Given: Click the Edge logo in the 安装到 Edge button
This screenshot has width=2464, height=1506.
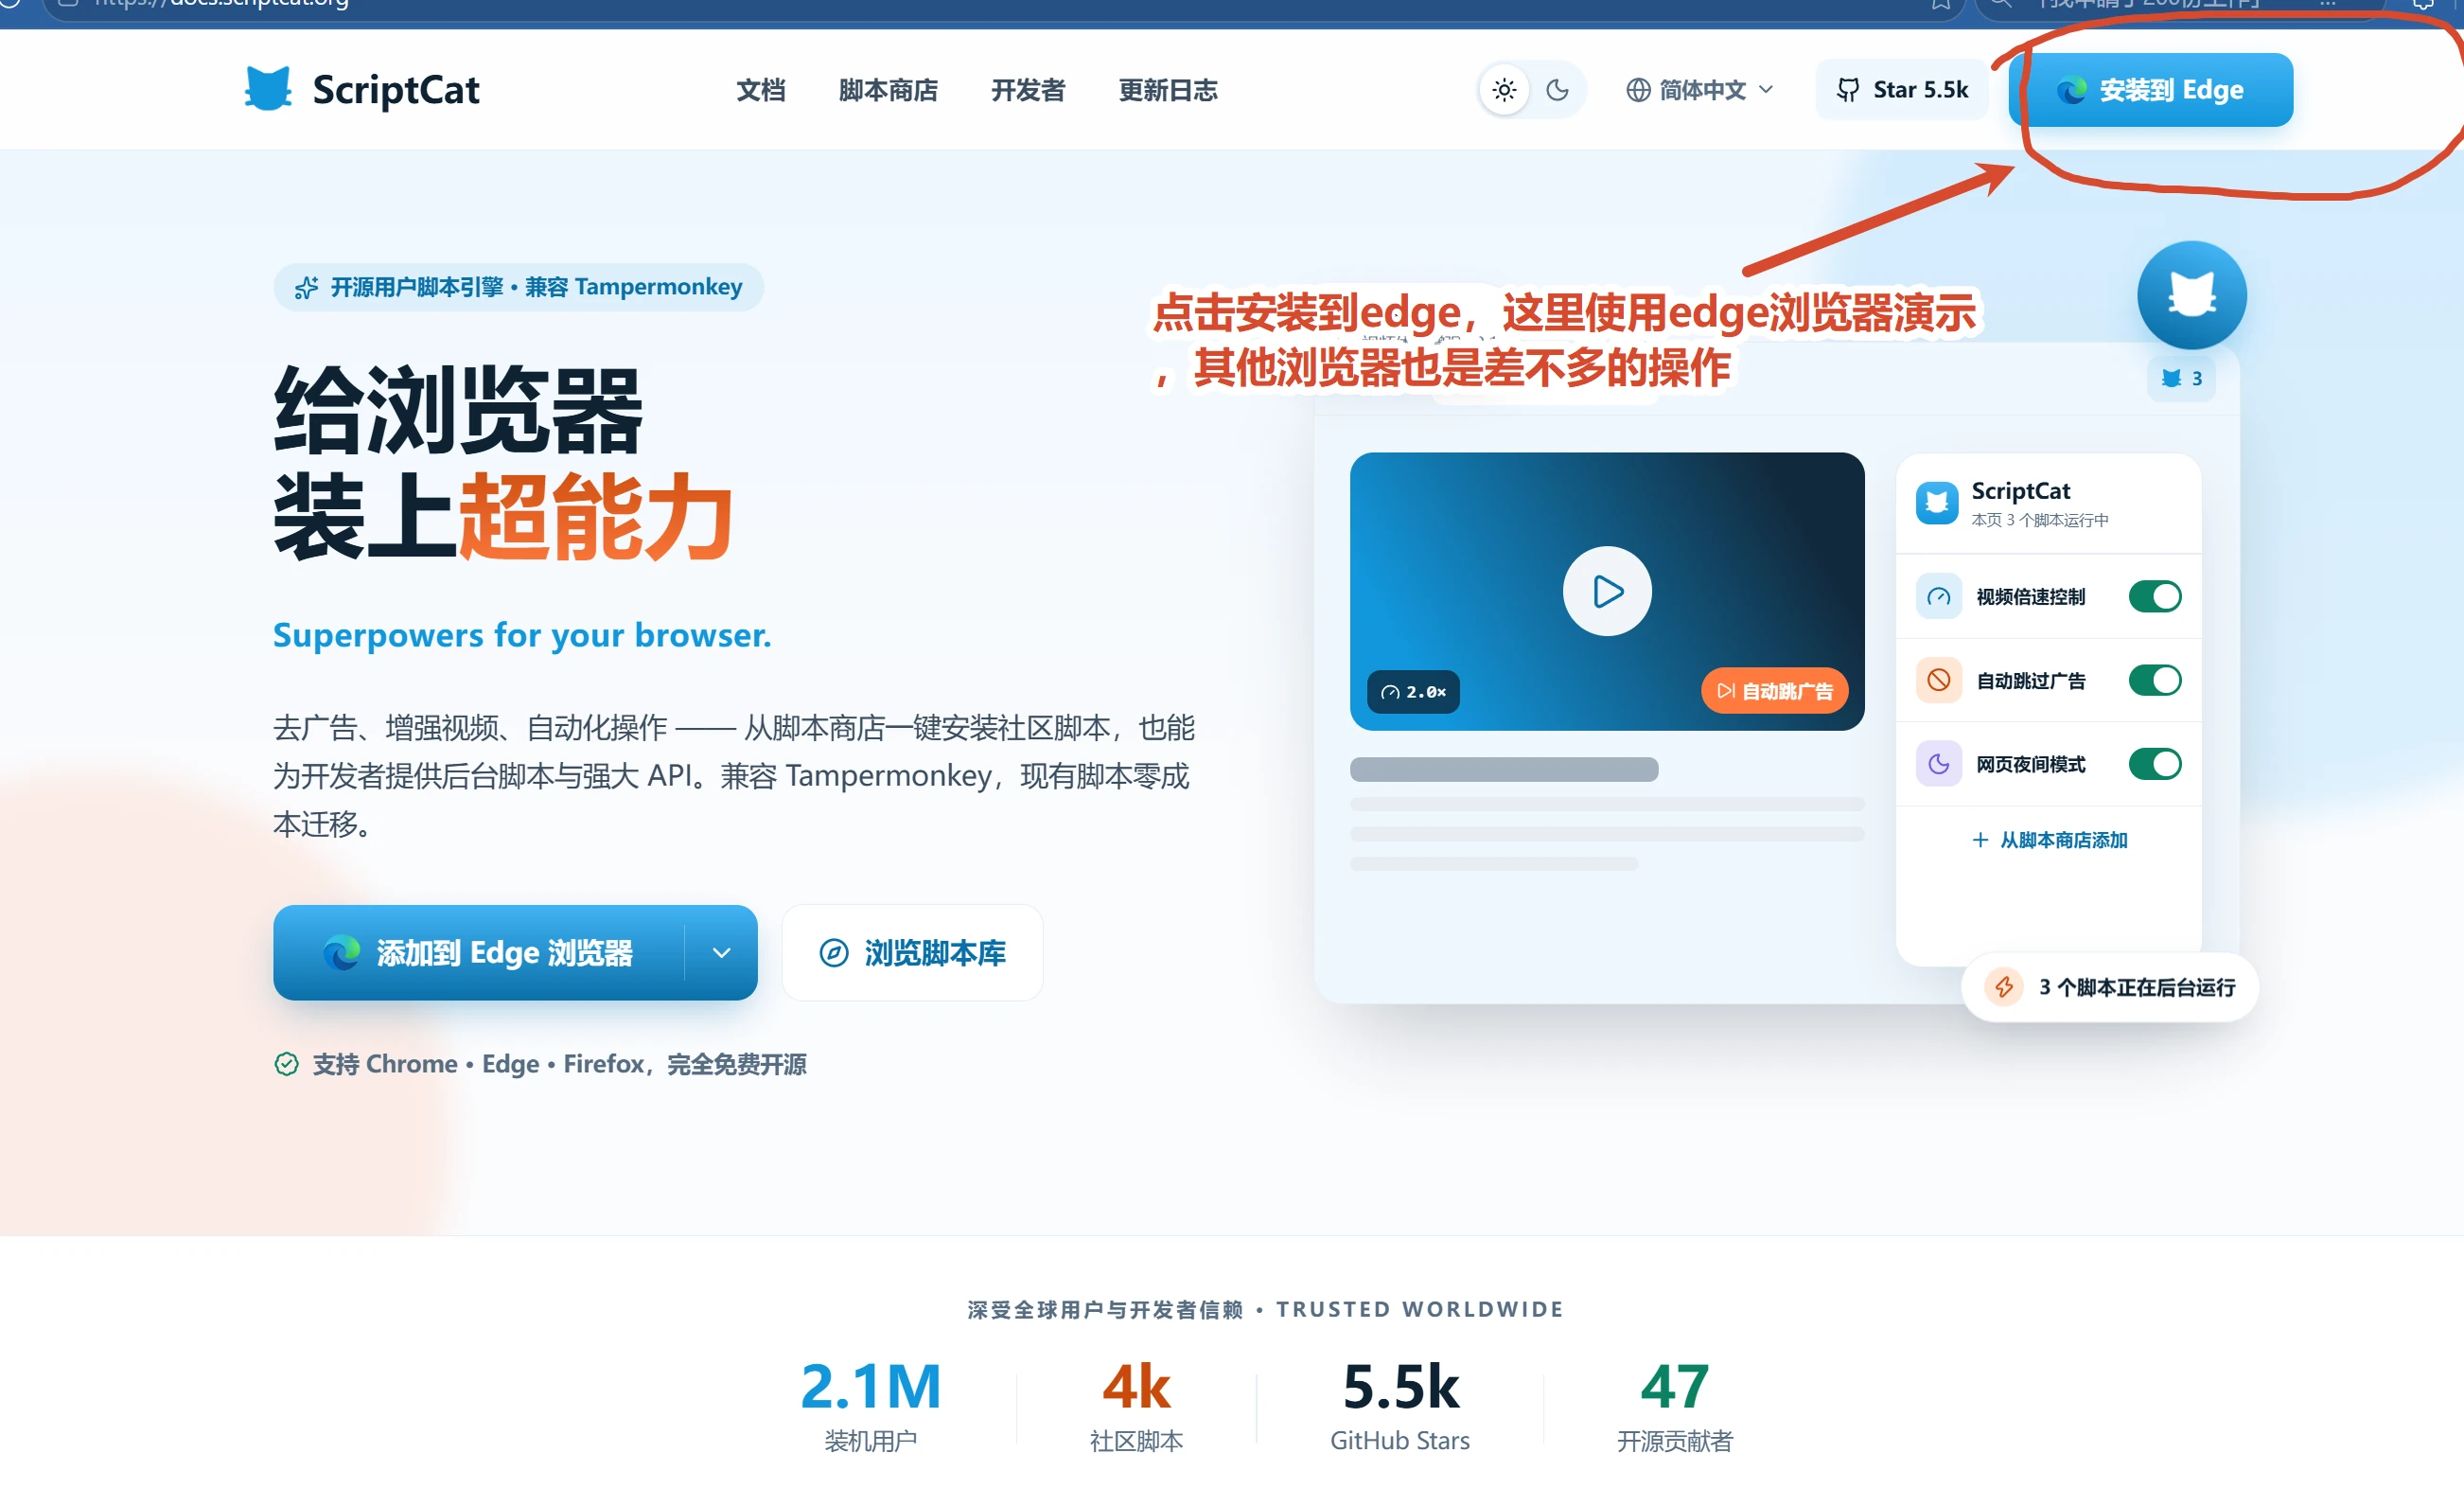Looking at the screenshot, I should coord(2071,90).
